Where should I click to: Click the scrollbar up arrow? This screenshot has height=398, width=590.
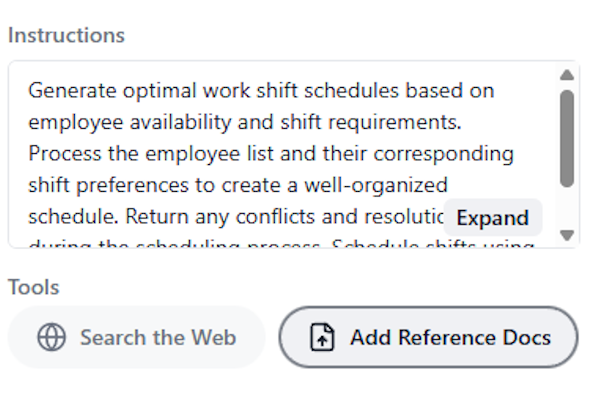(566, 75)
